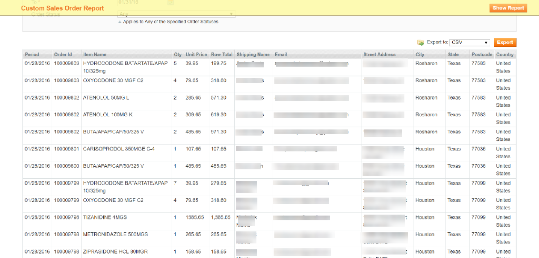Click the Unit Price column header
The width and height of the screenshot is (539, 258).
[x=196, y=54]
